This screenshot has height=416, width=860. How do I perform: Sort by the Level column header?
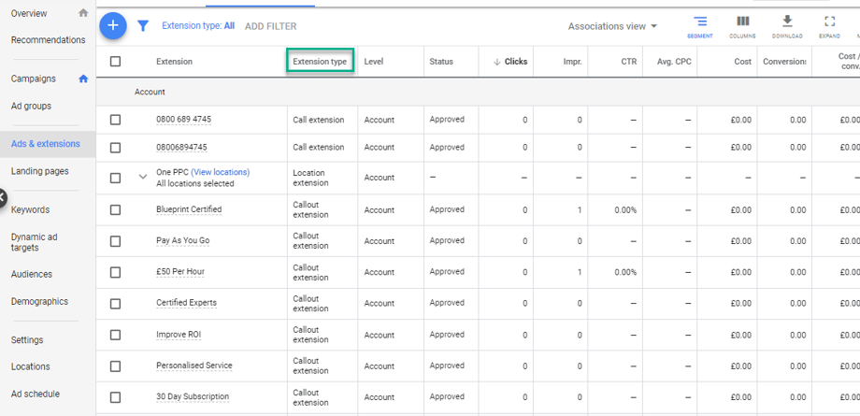tap(374, 62)
